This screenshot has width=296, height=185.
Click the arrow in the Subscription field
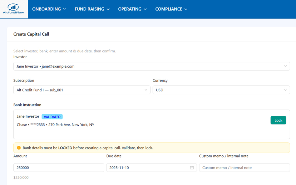point(146,90)
